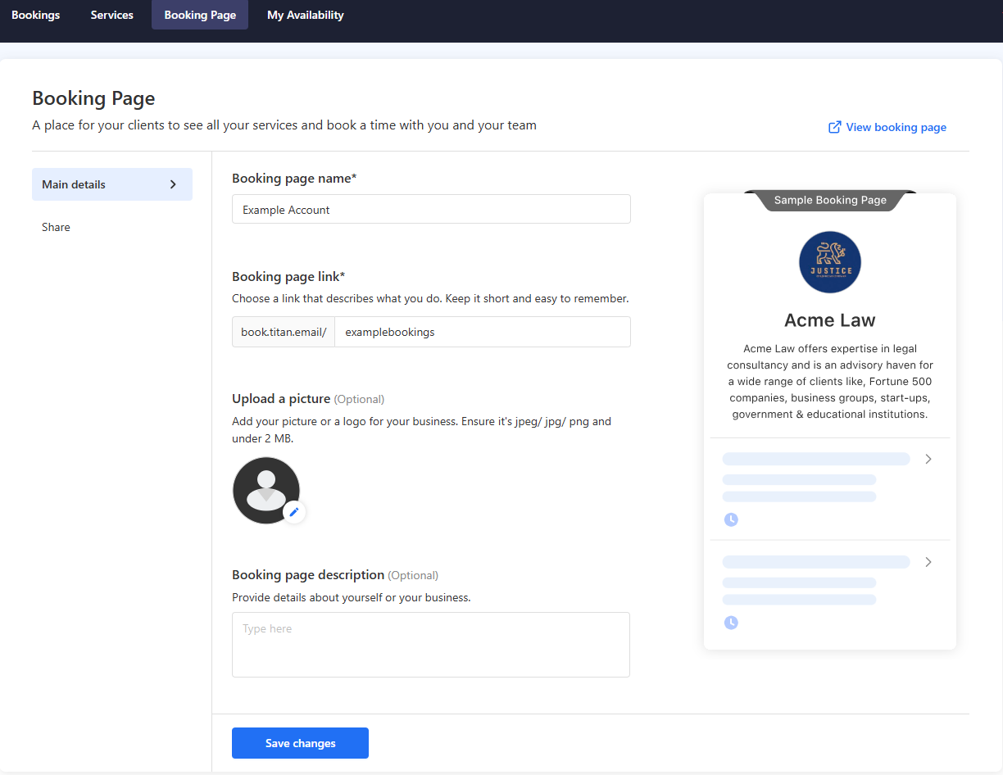Click the first clock icon in sample preview

coord(731,519)
